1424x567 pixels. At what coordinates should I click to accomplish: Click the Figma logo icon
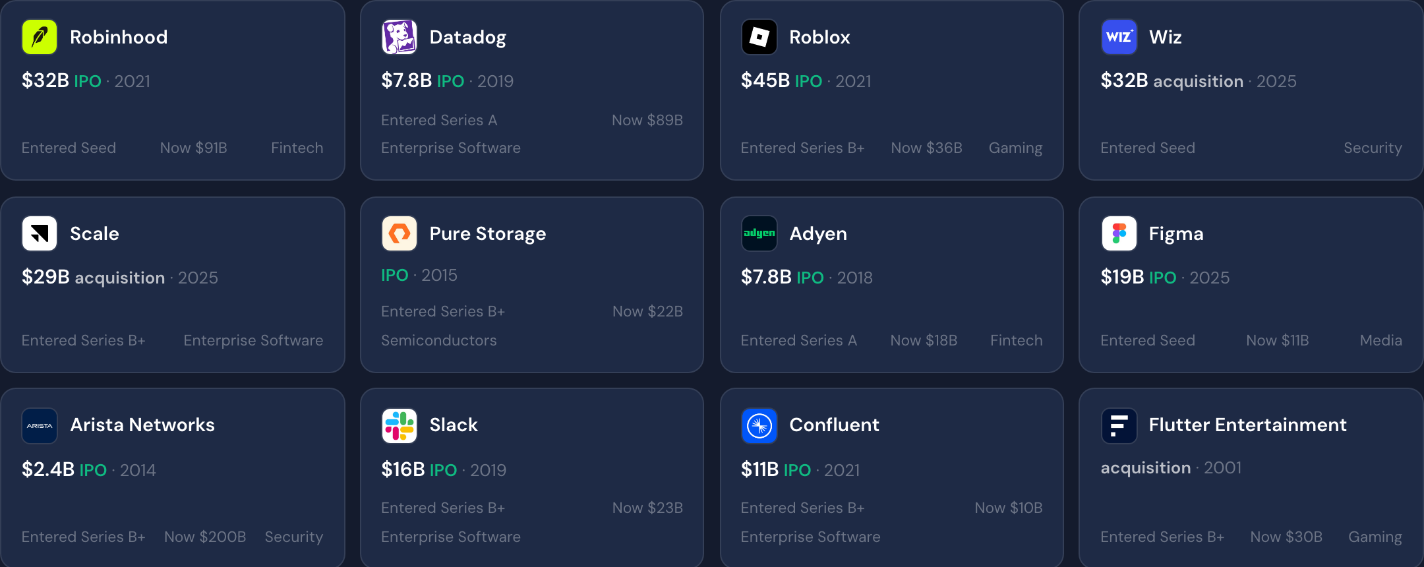click(1119, 233)
